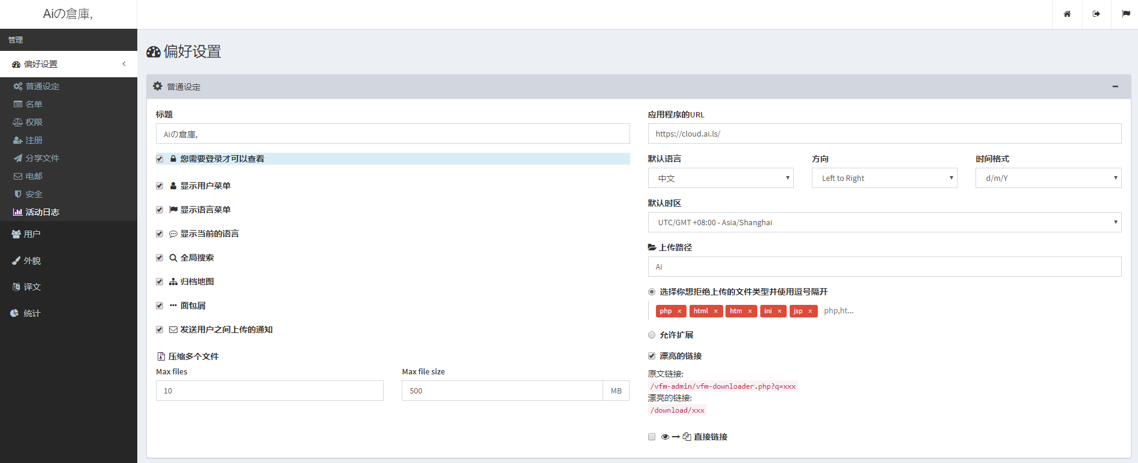This screenshot has width=1138, height=463.
Task: Click the /vfm-admin/vfm-downloader.php?q=xxx original link text
Action: (x=723, y=386)
